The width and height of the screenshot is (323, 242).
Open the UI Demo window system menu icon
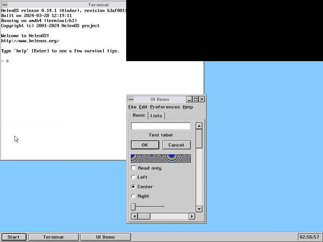click(x=131, y=99)
